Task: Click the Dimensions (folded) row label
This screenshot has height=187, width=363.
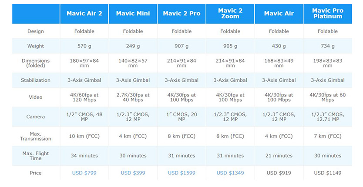Action: pyautogui.click(x=36, y=63)
